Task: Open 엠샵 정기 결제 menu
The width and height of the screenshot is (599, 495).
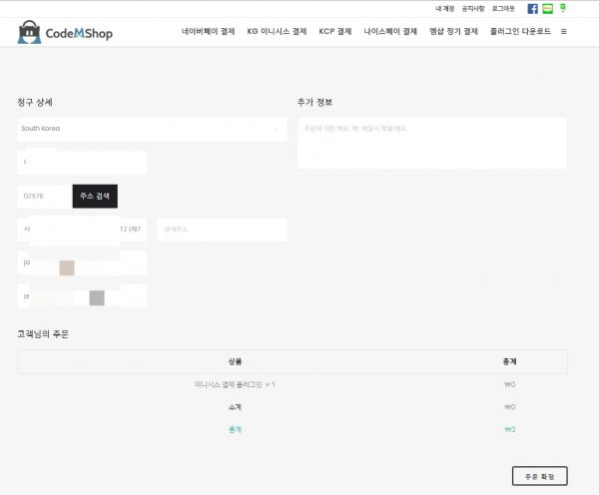Action: click(453, 31)
